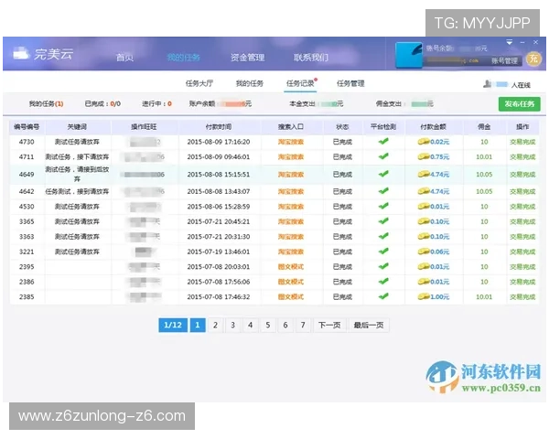
Task: Click 图文模式 in row 2386
Action: [x=291, y=282]
